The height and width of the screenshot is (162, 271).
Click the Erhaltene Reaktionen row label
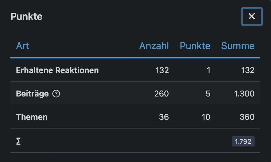pos(57,70)
